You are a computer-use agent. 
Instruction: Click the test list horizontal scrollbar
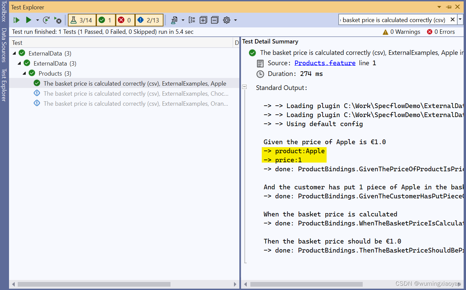pos(94,284)
